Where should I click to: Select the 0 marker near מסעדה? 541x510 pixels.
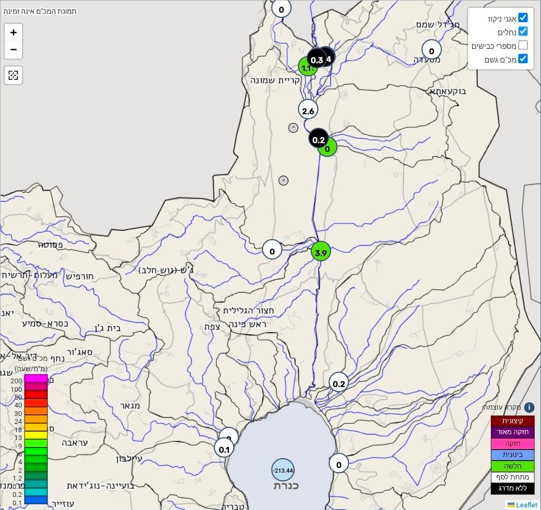point(432,51)
